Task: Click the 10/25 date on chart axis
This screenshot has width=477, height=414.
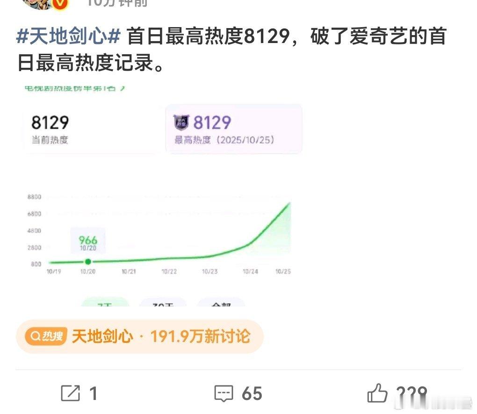Action: click(283, 272)
